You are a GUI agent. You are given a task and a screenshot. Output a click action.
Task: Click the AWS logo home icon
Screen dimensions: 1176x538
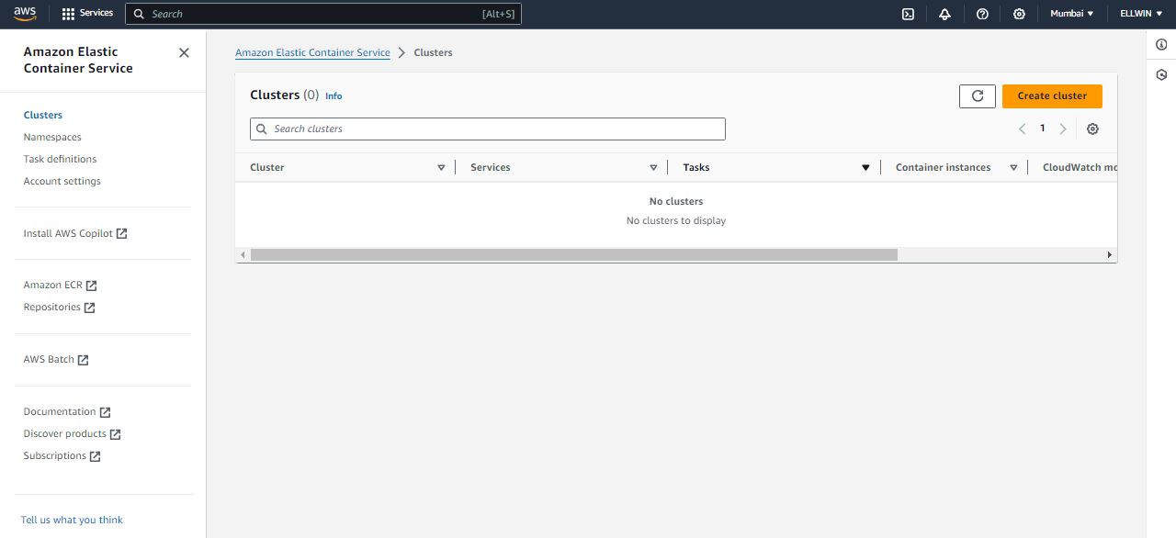coord(25,14)
